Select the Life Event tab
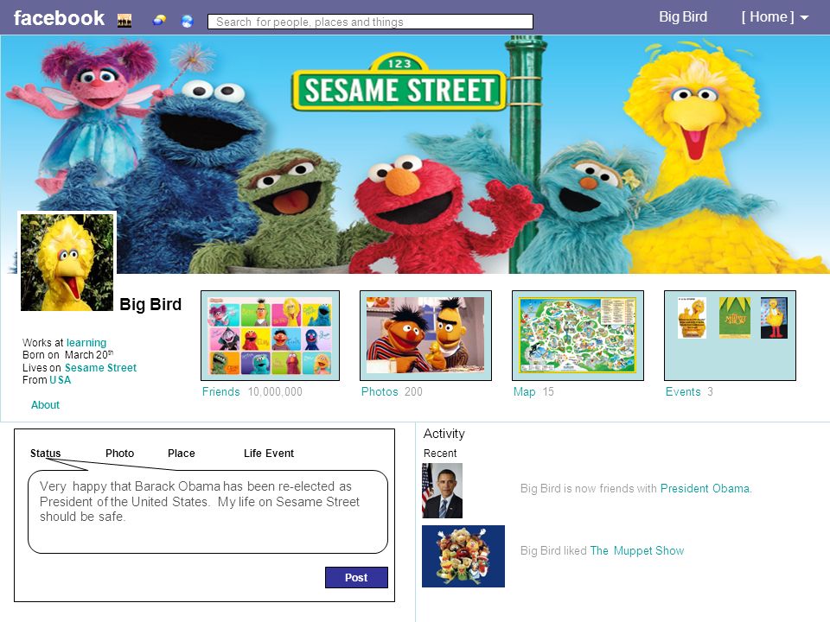Viewport: 830px width, 622px height. click(268, 454)
